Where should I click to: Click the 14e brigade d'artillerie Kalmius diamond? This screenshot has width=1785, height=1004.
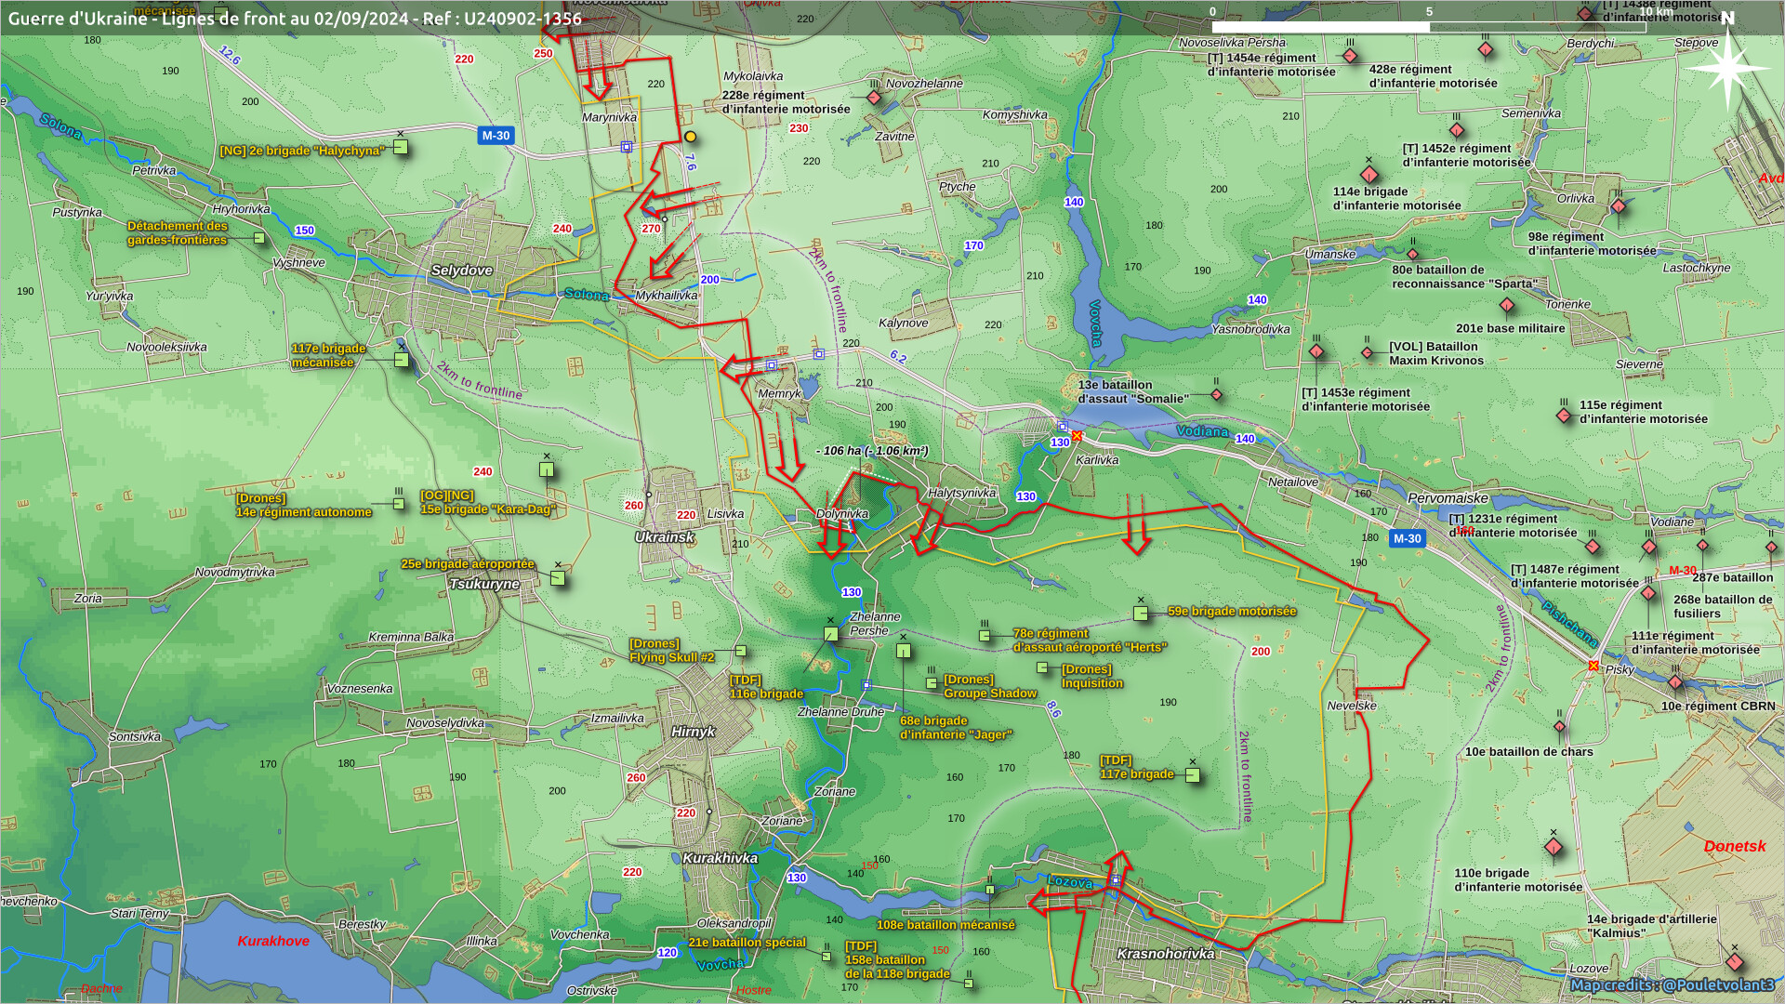pos(1735,962)
